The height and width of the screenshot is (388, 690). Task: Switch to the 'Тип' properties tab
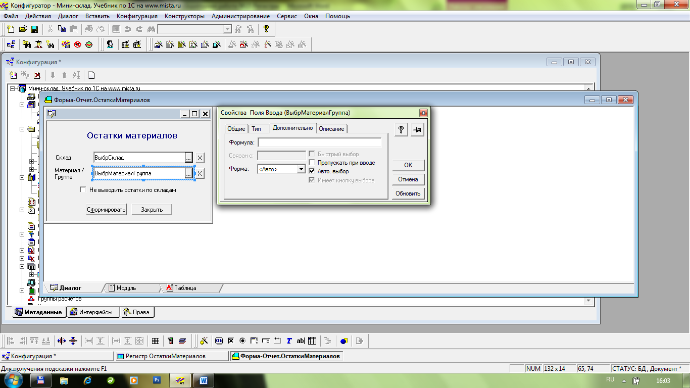(257, 129)
